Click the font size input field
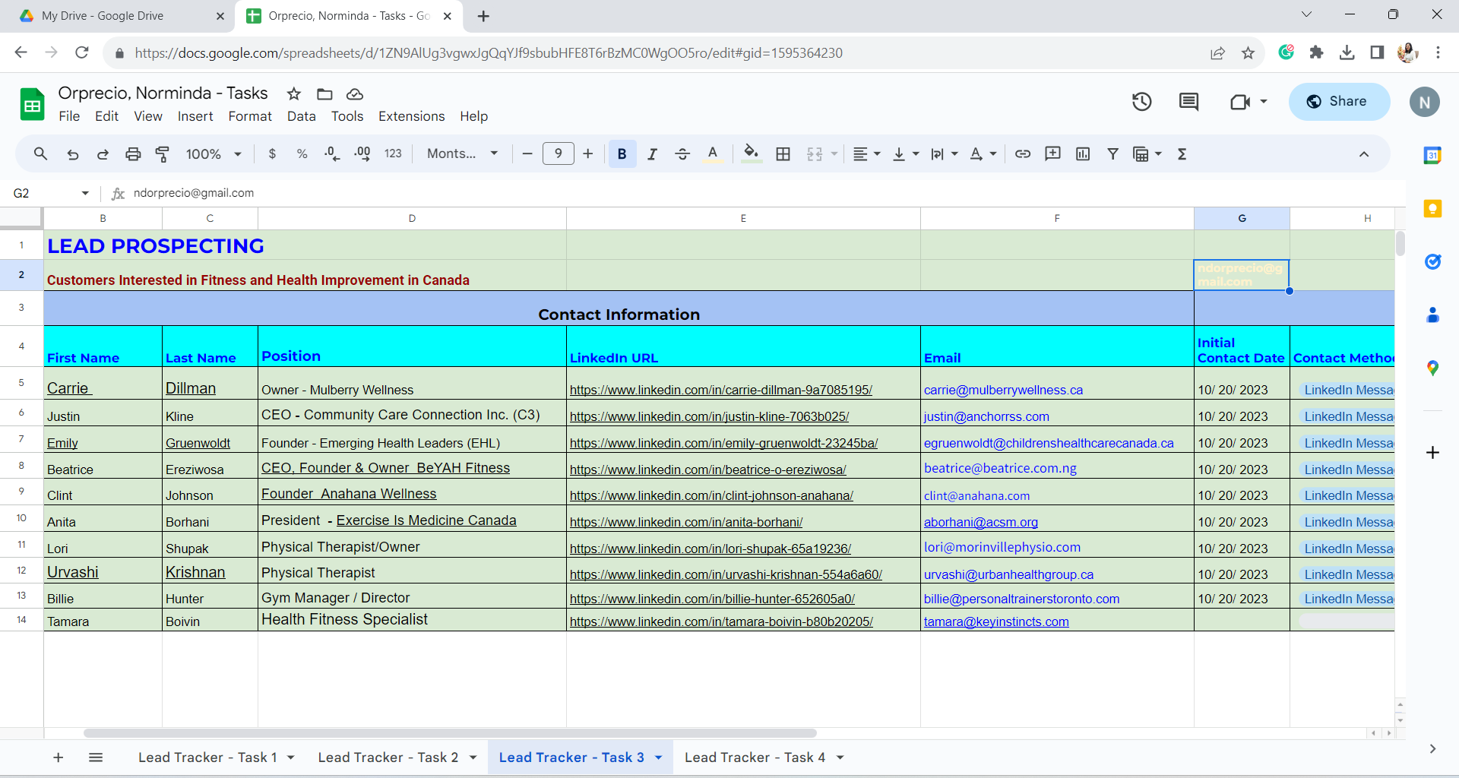The image size is (1459, 778). point(558,154)
